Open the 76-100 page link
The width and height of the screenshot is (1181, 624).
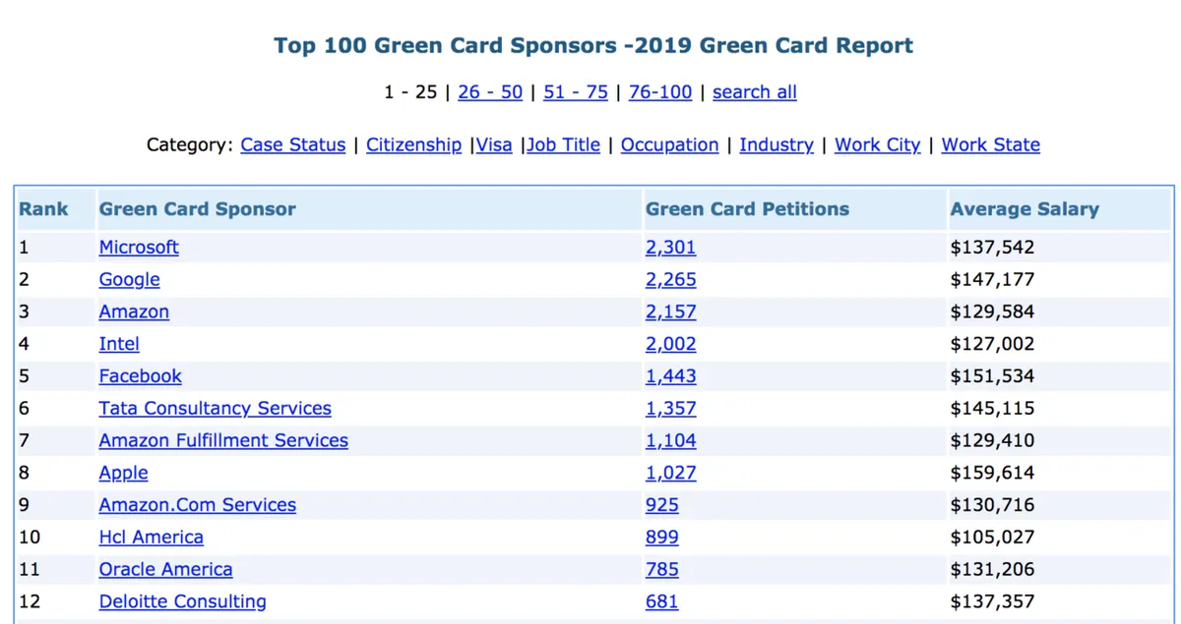[x=659, y=91]
